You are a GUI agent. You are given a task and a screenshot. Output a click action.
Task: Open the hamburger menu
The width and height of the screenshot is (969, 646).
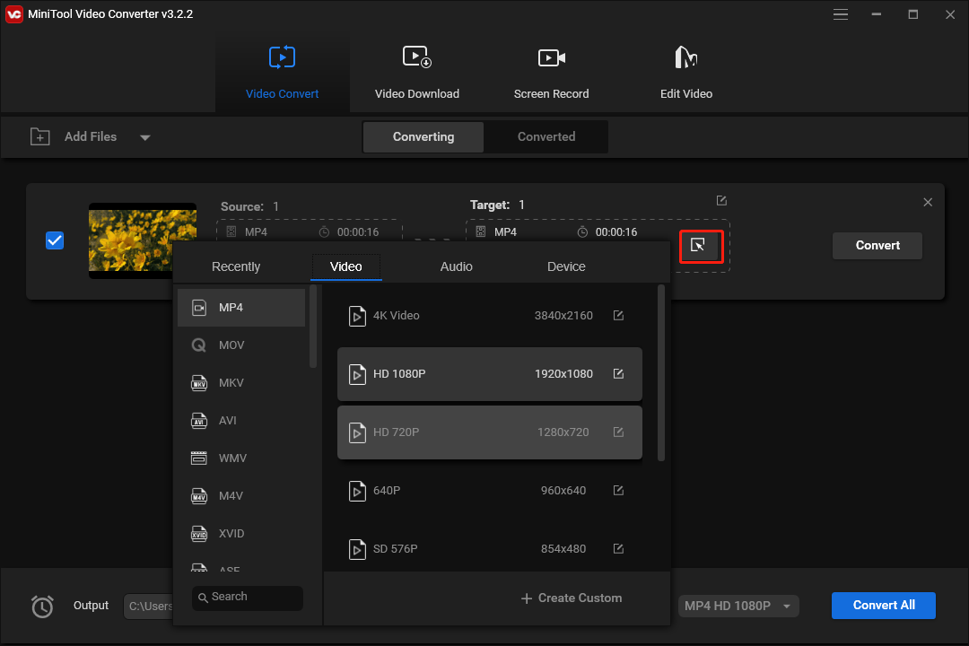pos(841,14)
